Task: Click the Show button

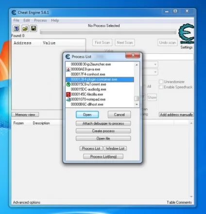Action: point(152,98)
